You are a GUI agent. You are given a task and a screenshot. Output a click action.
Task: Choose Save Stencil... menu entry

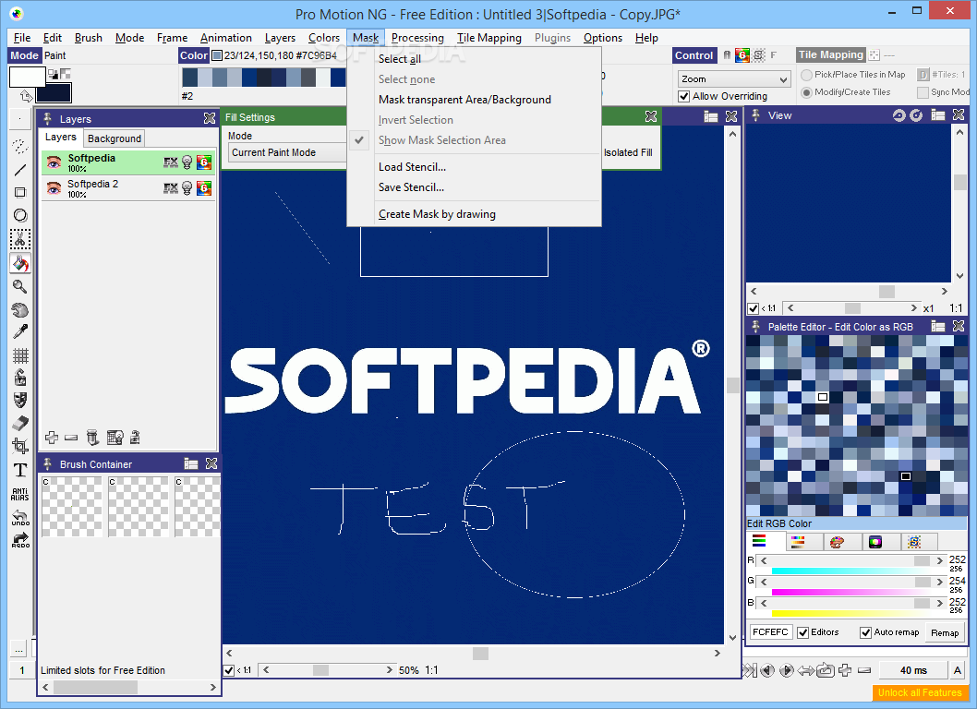pos(411,187)
